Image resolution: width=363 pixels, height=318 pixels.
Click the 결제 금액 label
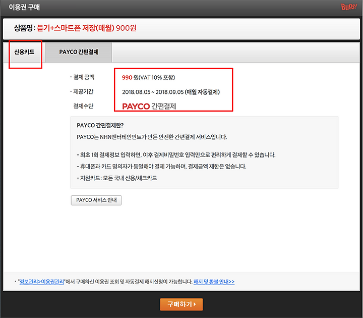click(x=84, y=77)
